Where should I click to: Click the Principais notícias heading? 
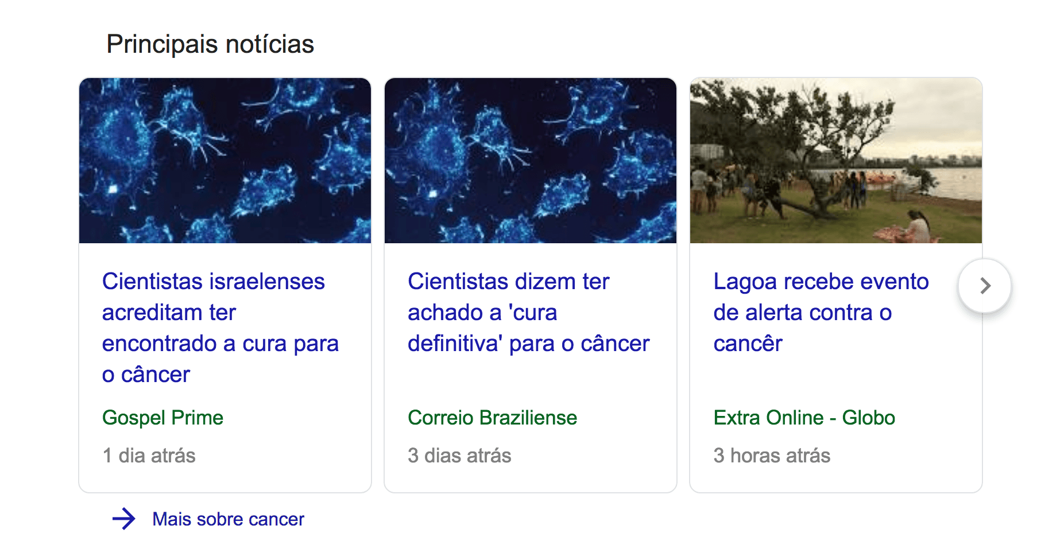[x=210, y=44]
